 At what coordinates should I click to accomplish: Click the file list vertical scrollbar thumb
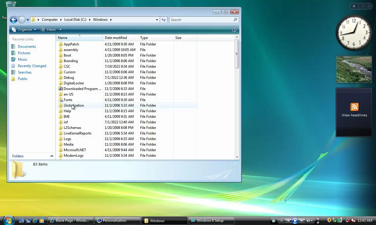pos(237,54)
